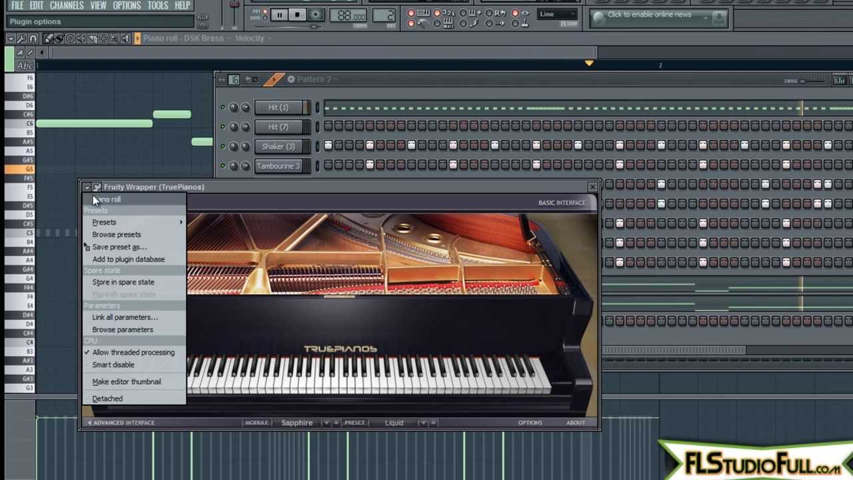The height and width of the screenshot is (480, 853).
Task: Open Fruity Wrapper title menu arrow
Action: click(x=87, y=187)
